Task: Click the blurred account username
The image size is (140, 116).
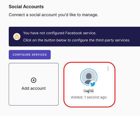Action: pyautogui.click(x=88, y=91)
